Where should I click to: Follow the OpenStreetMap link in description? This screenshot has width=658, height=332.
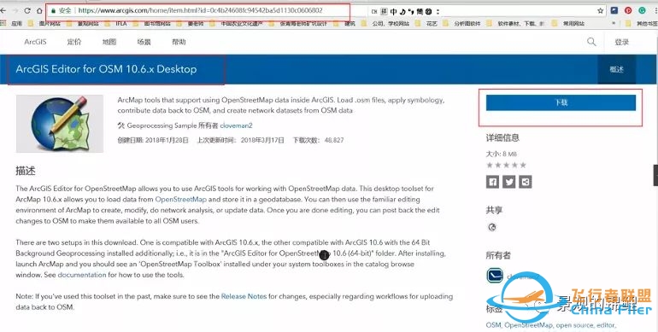click(181, 200)
